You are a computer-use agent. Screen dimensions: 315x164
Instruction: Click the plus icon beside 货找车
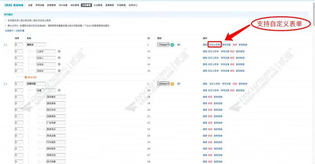pos(59,71)
